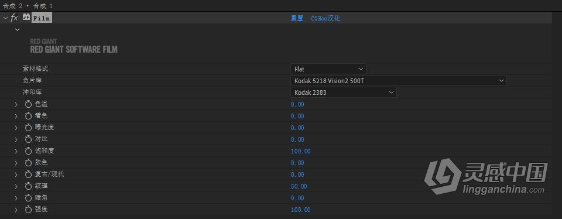Screen dimensions: 562x219
Task: Click the 饱和度 value 100.00
Action: pyautogui.click(x=301, y=151)
